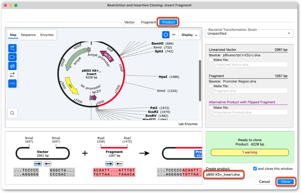Click lac promoter label on map
The image size is (301, 193).
pyautogui.click(x=91, y=87)
